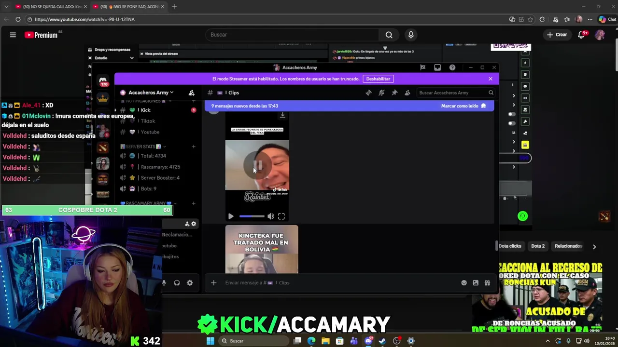Invite people to server icon

(x=192, y=93)
